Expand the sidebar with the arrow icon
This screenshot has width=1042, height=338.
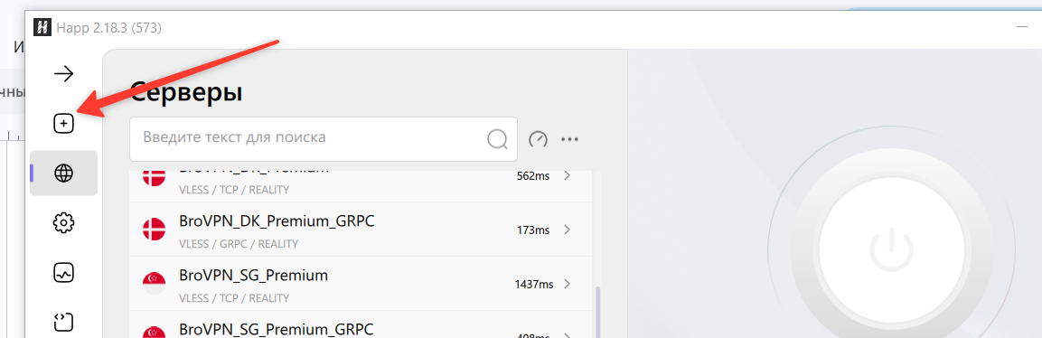click(64, 74)
